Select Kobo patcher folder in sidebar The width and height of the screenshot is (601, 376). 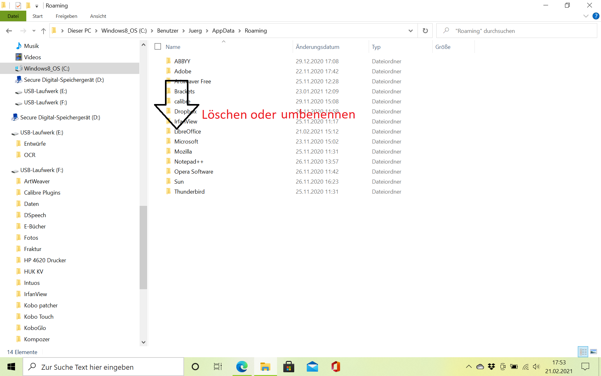coord(41,305)
